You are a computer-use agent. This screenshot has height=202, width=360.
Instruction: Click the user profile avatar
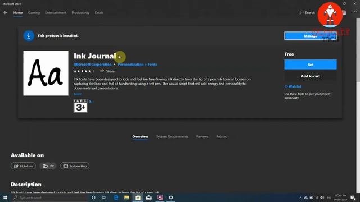344,12
